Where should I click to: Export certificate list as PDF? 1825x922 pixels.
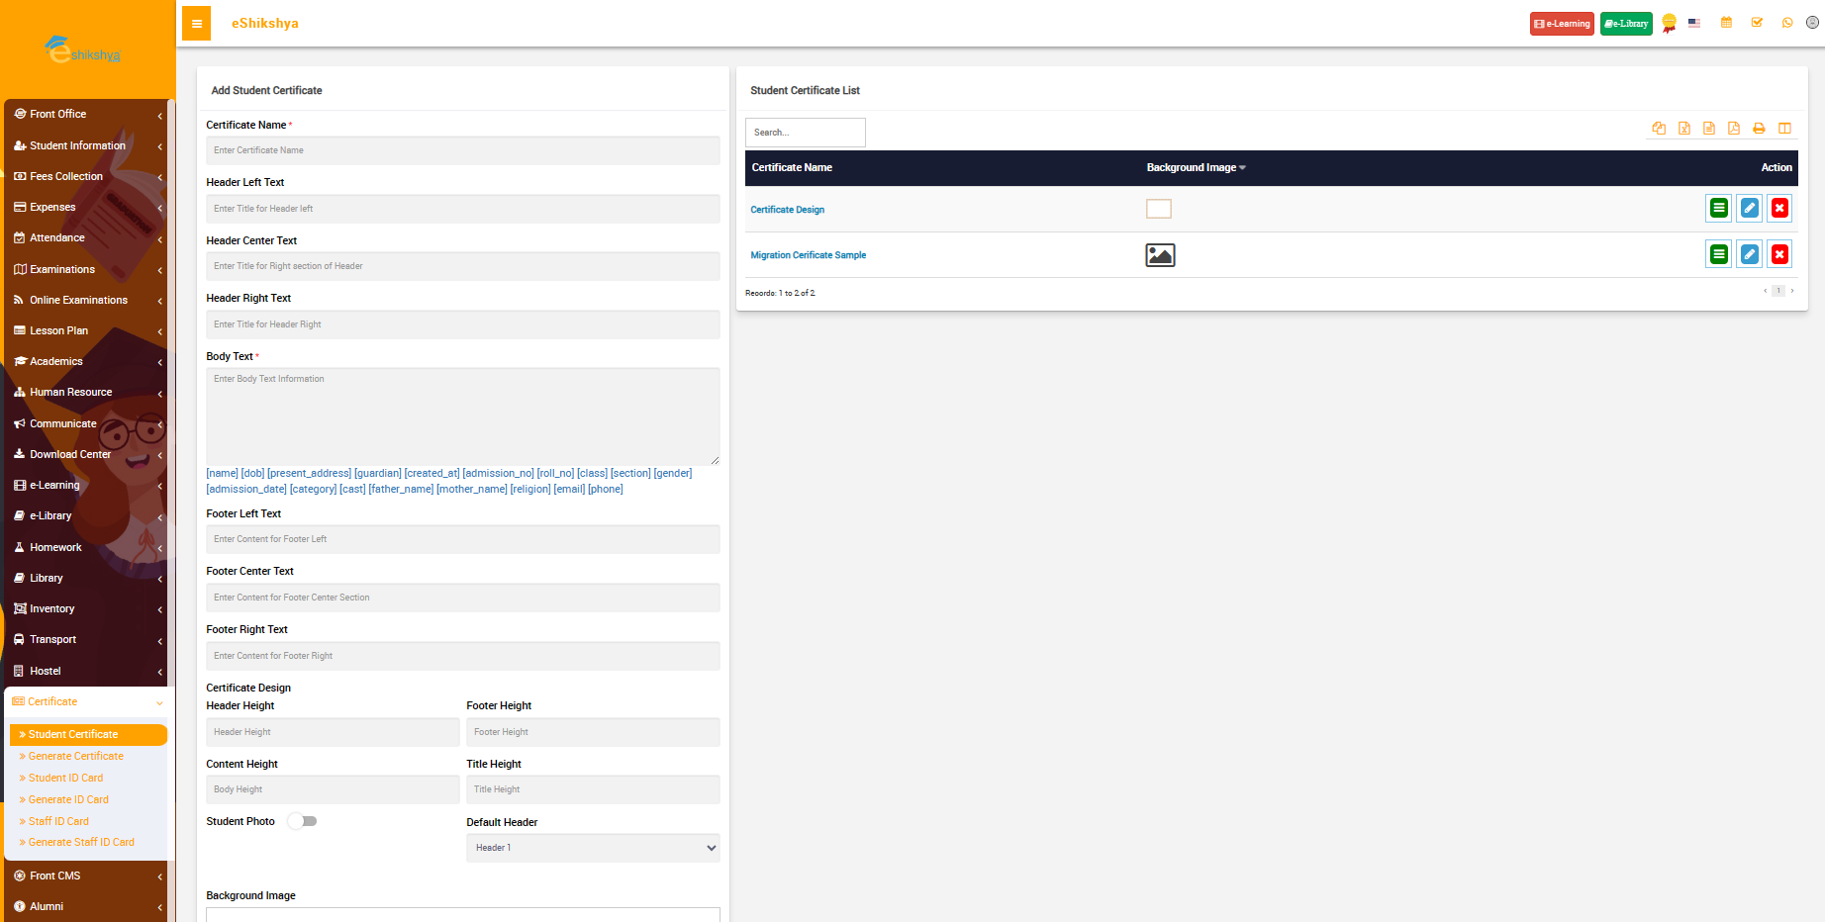(1733, 129)
